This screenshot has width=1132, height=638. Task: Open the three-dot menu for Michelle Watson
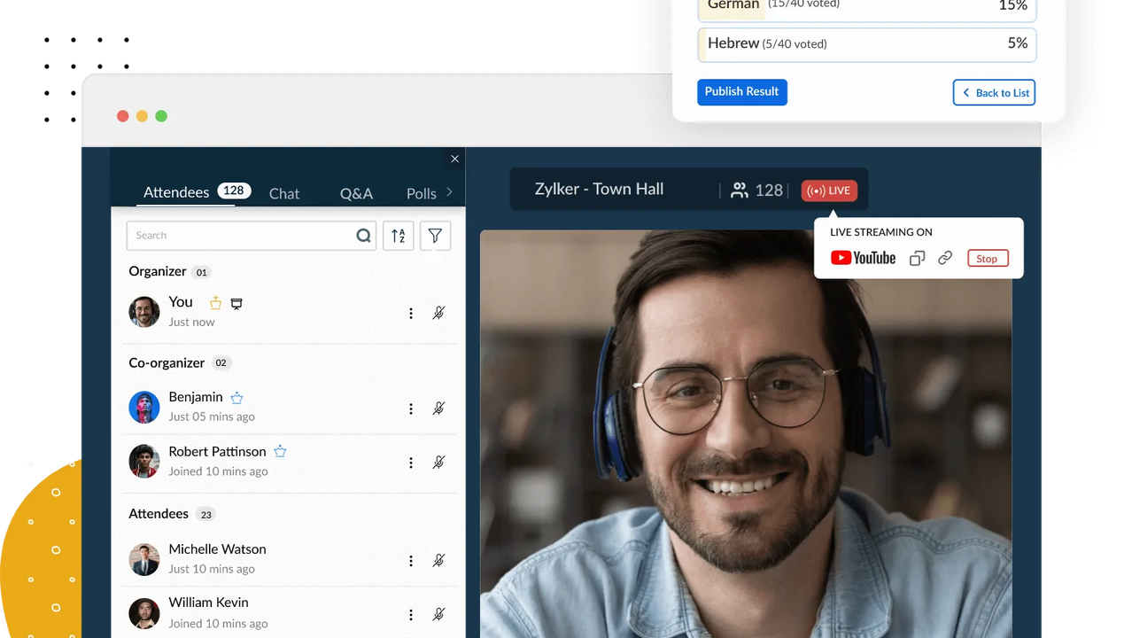pos(411,561)
